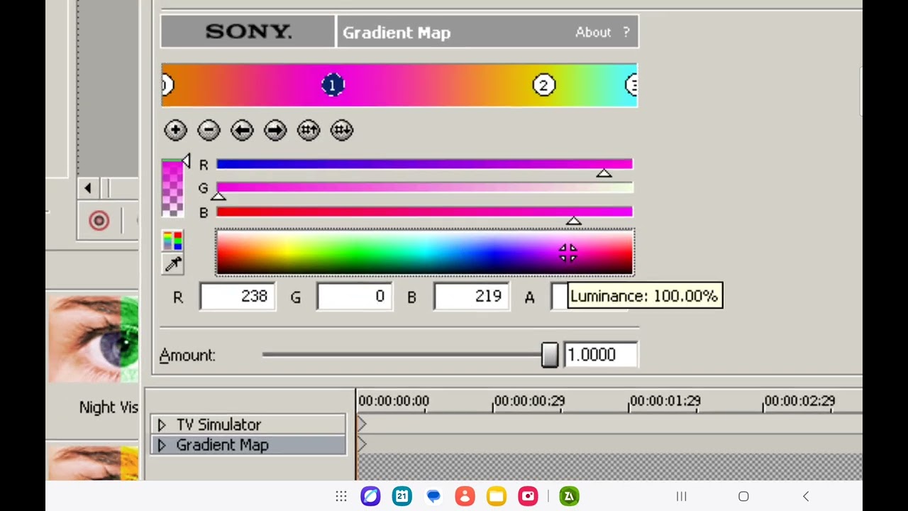Click the eye preset thumbnail with green tint
Viewport: 908px width, 511px height.
tap(93, 339)
